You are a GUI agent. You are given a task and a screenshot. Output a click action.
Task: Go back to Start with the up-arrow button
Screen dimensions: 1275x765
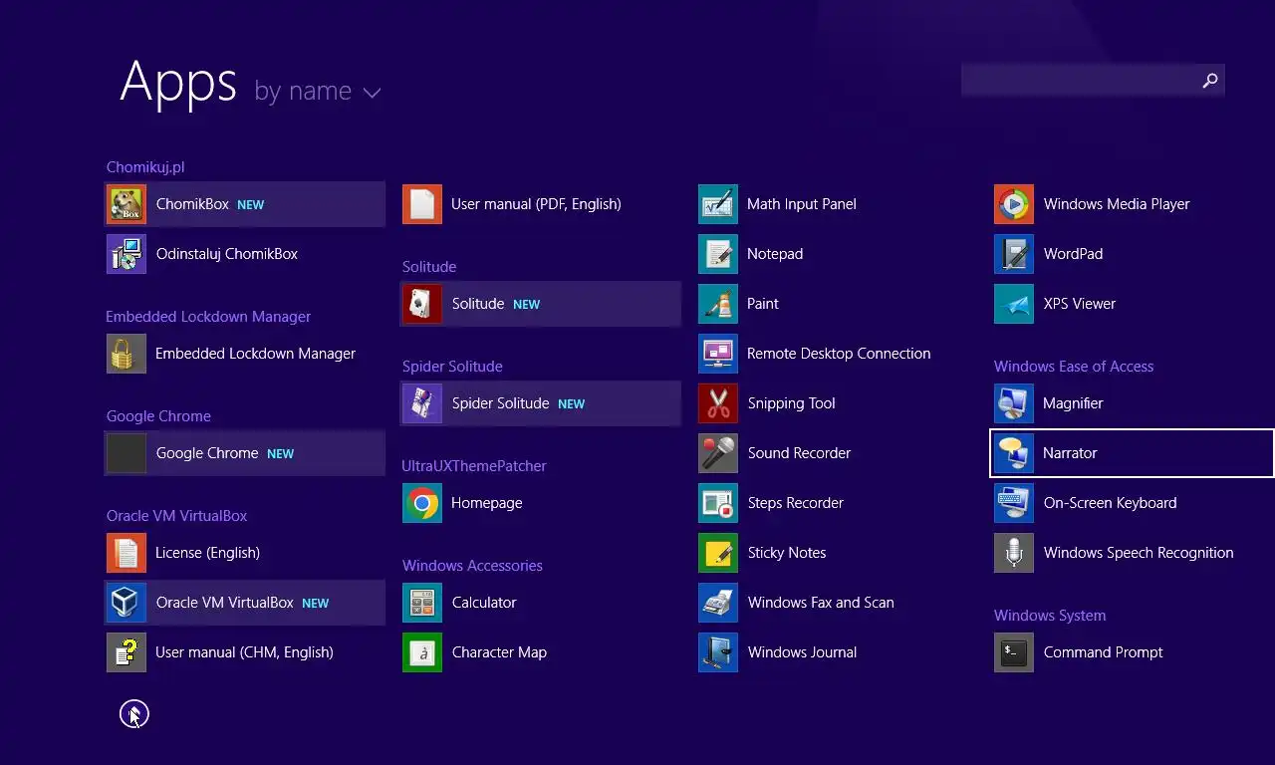133,713
